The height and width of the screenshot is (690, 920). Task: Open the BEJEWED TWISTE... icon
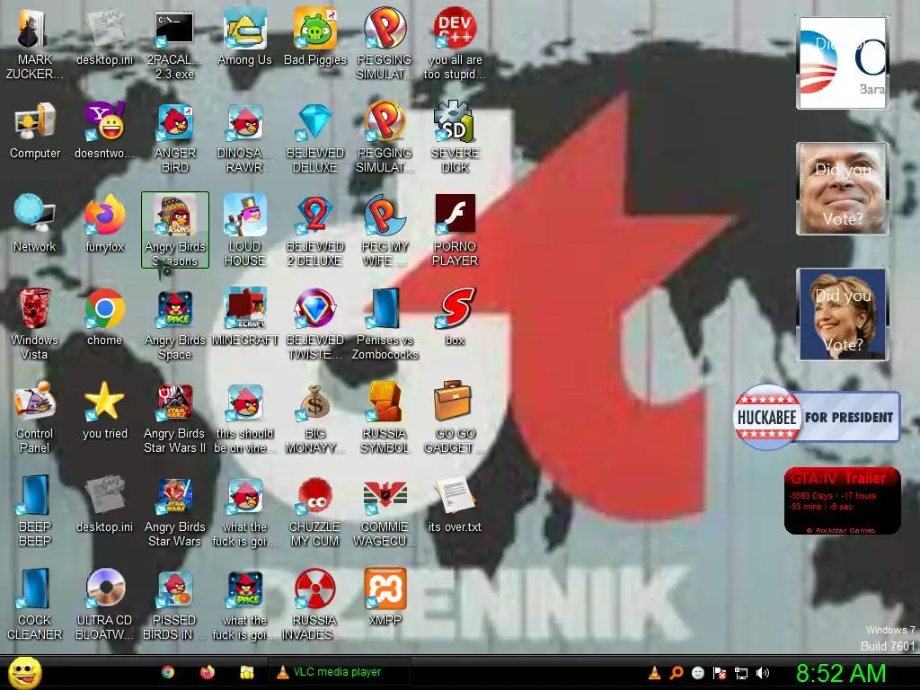(x=315, y=324)
